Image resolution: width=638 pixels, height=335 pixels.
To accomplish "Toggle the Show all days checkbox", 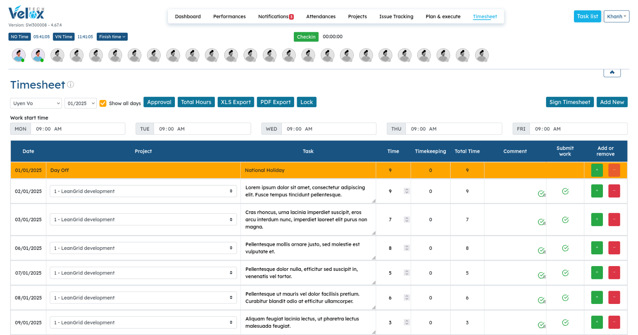I will click(x=103, y=103).
